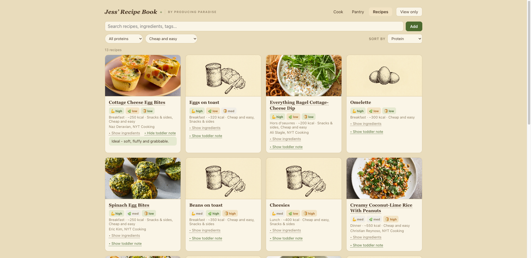
Task: Expand toddler note for Creamy Coconut-Lime Rice
Action: pos(367,245)
